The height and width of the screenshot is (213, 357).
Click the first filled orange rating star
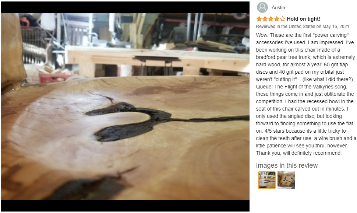point(259,19)
